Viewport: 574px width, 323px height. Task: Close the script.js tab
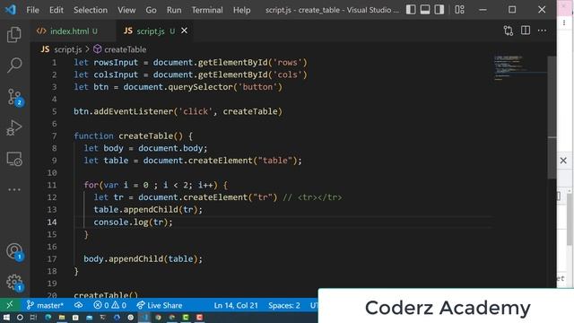point(184,31)
